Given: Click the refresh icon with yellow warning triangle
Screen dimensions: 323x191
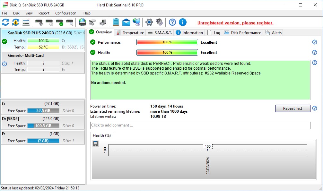Looking at the screenshot, I should (16, 22).
